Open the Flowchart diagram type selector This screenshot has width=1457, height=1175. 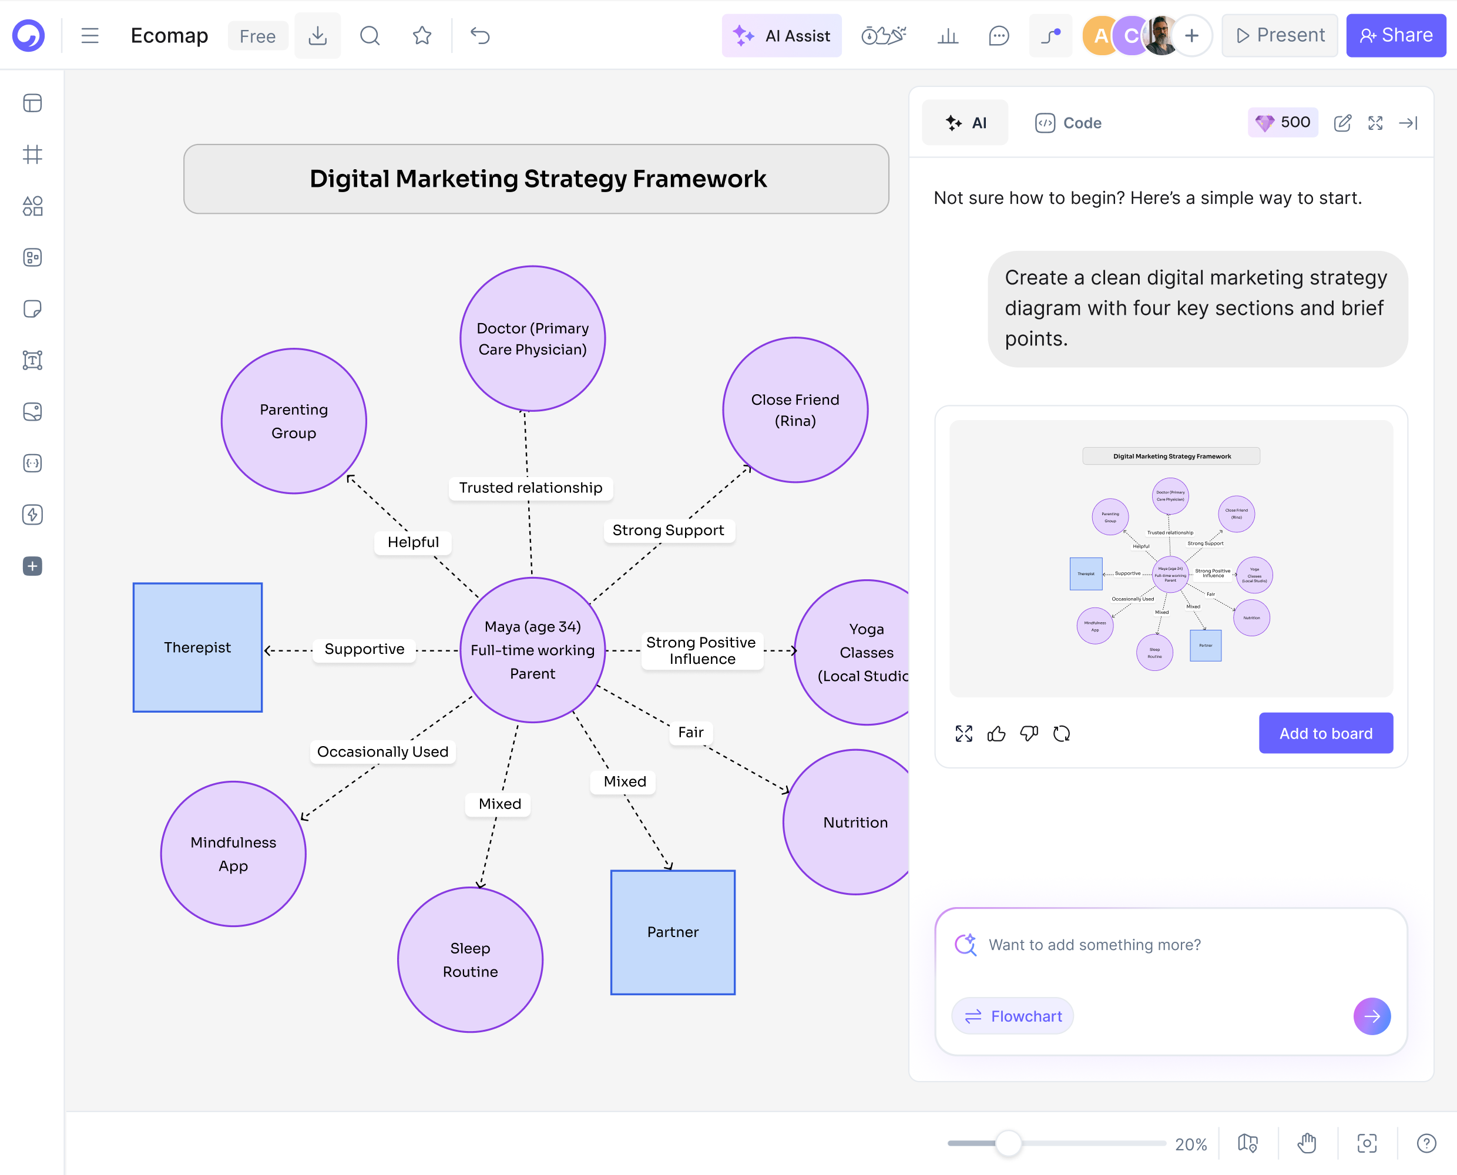click(x=1012, y=1015)
